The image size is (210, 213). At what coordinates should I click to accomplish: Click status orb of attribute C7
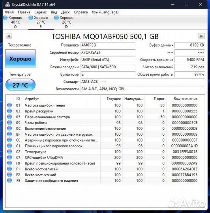[9, 157]
